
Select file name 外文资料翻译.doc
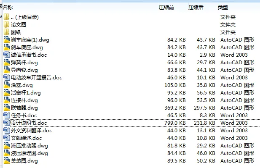click(x=31, y=131)
